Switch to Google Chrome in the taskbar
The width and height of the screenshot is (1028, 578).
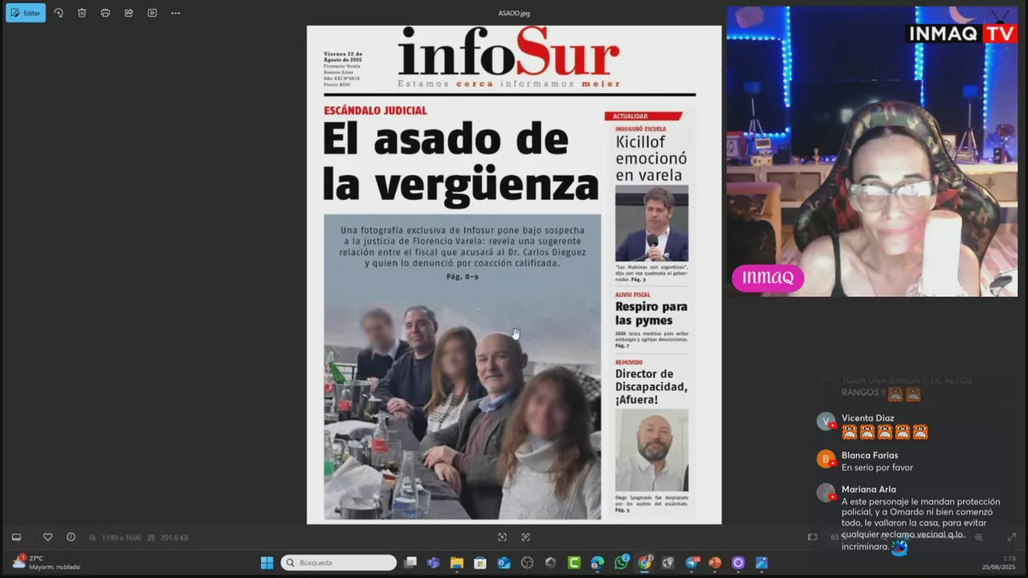(644, 563)
